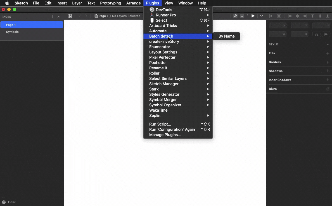Add a border with the Borders plus
This screenshot has height=206, width=332.
click(328, 62)
